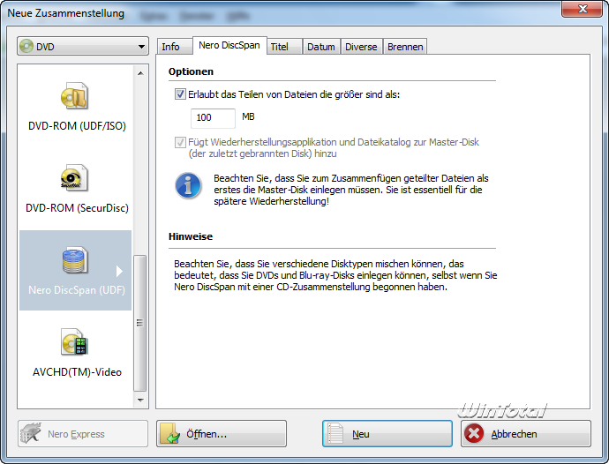Click the Neu button

pos(387,433)
